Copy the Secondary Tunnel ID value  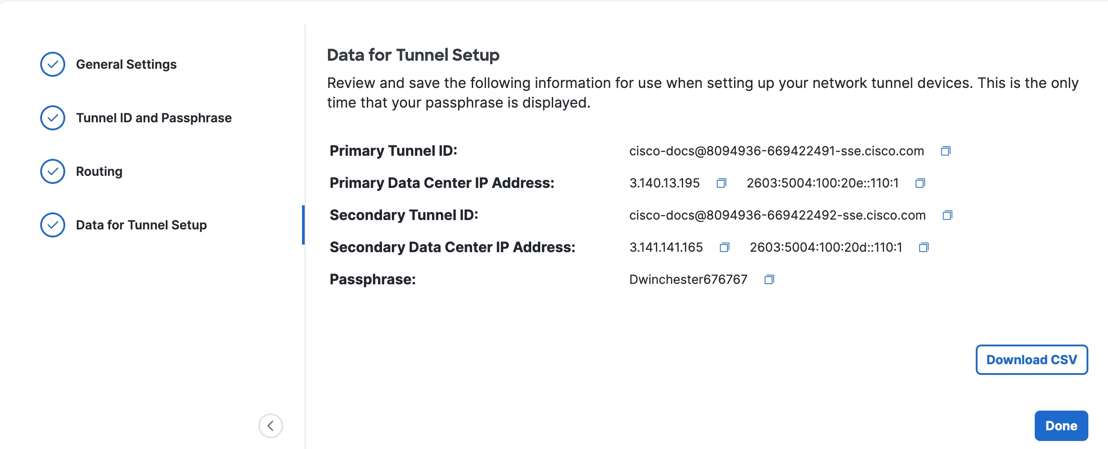tap(947, 215)
